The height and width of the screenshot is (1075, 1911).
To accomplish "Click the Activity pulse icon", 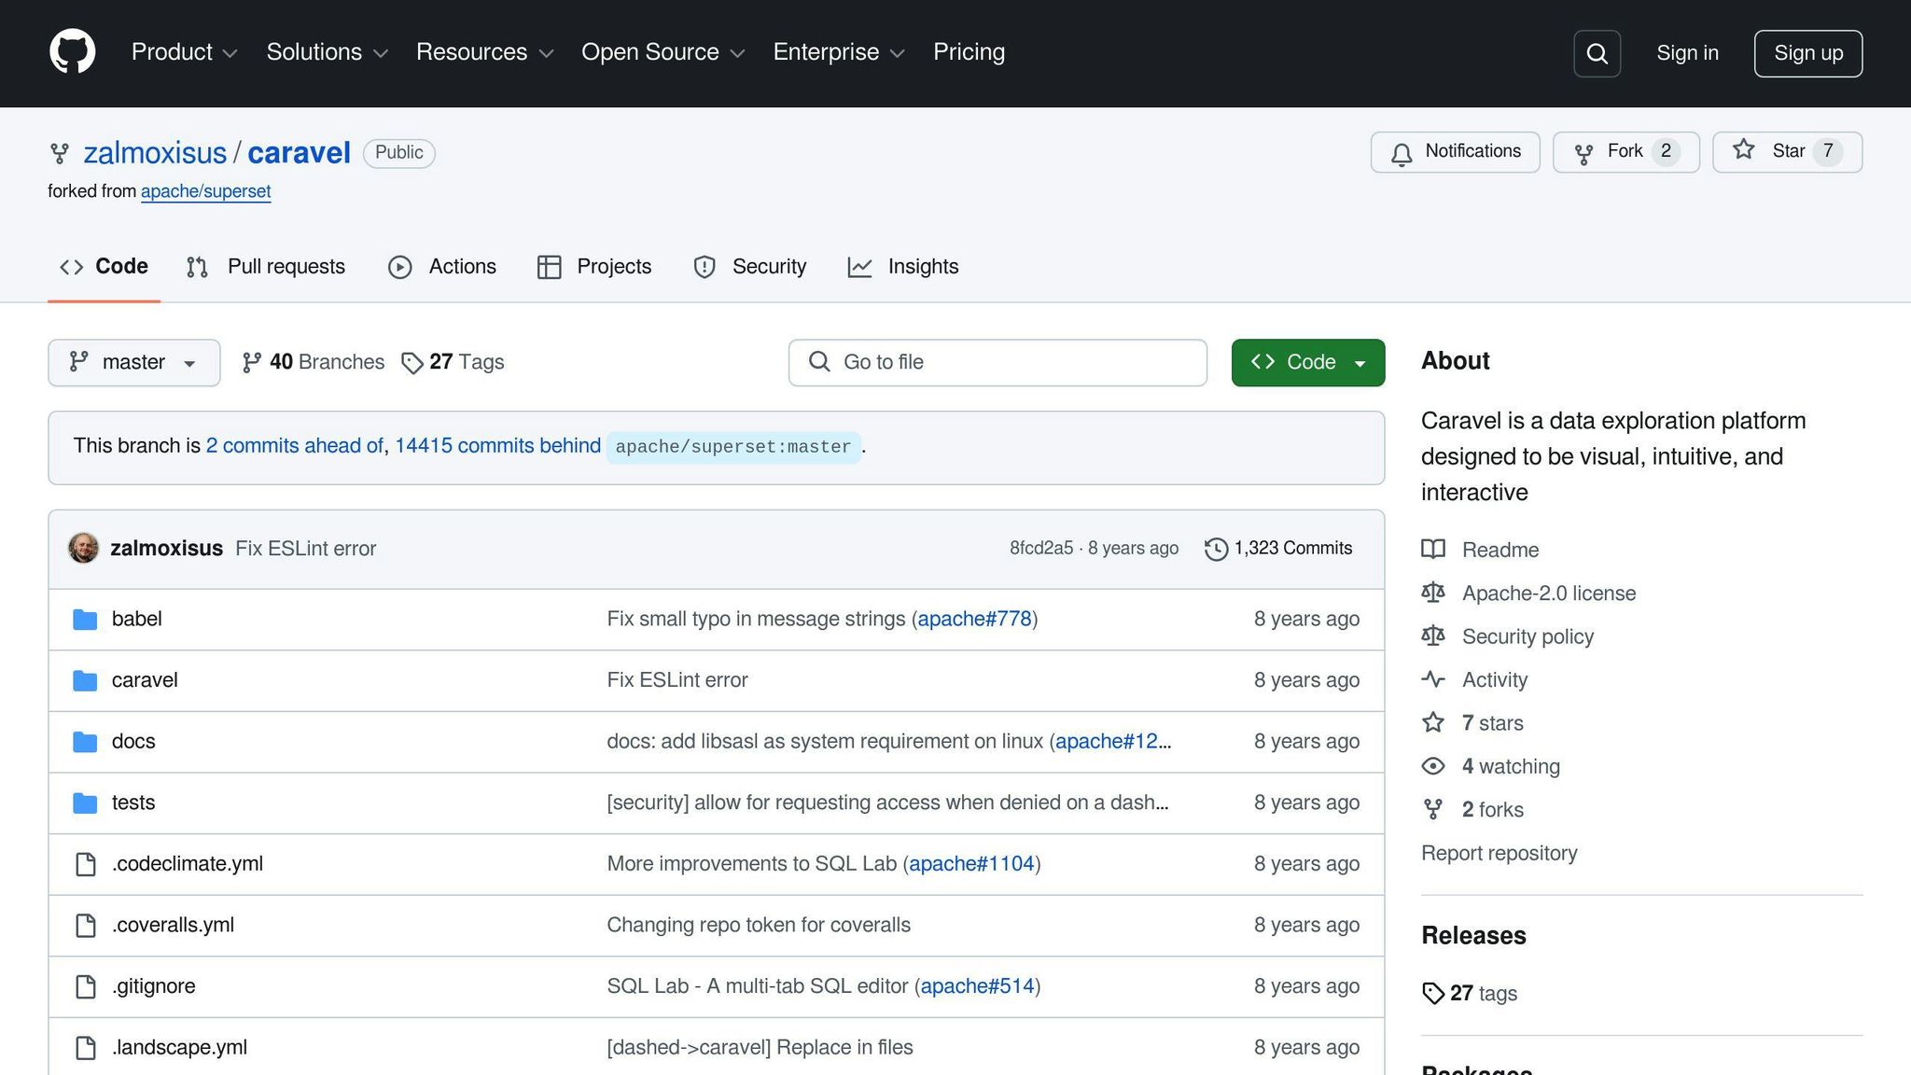I will (x=1433, y=679).
